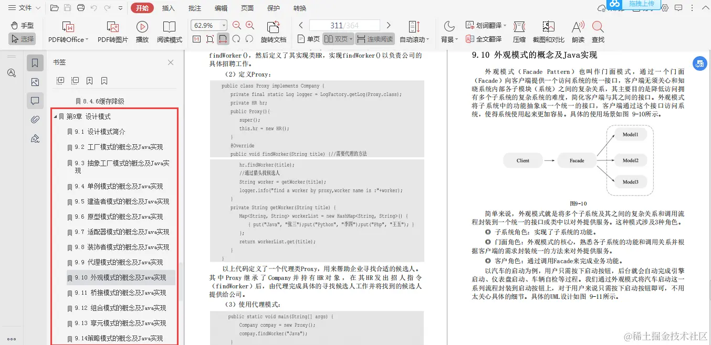711x345 pixels.
Task: Start 播放 slideshow playback
Action: tap(142, 31)
